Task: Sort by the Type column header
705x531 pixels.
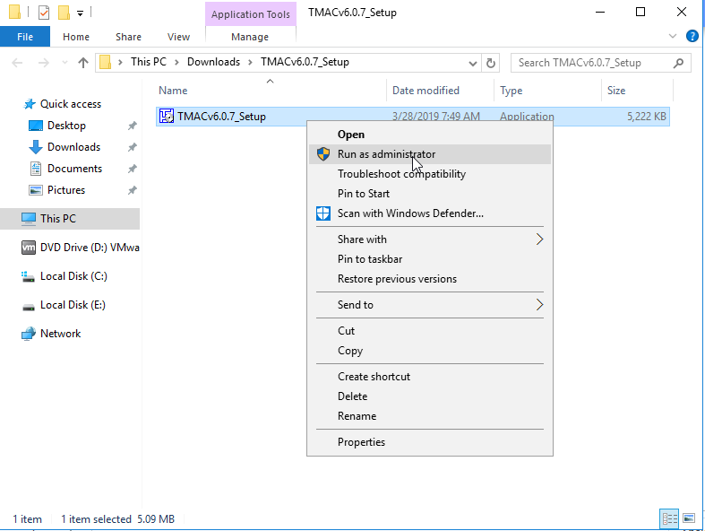Action: pyautogui.click(x=547, y=91)
